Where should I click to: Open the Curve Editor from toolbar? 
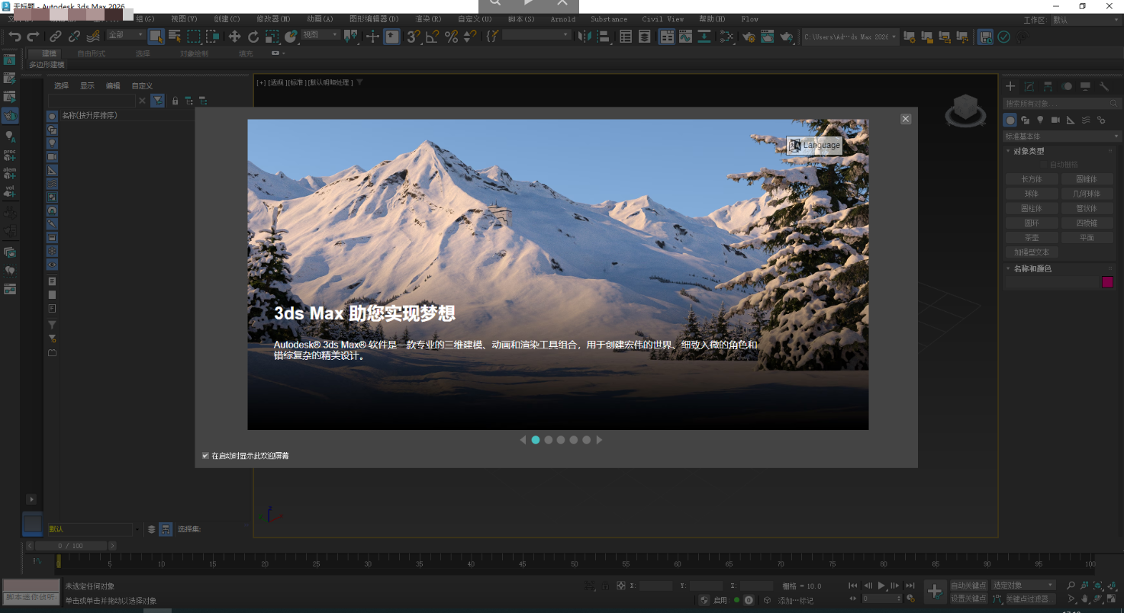pyautogui.click(x=685, y=36)
